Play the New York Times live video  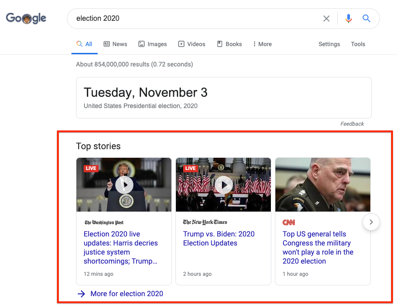(x=223, y=185)
